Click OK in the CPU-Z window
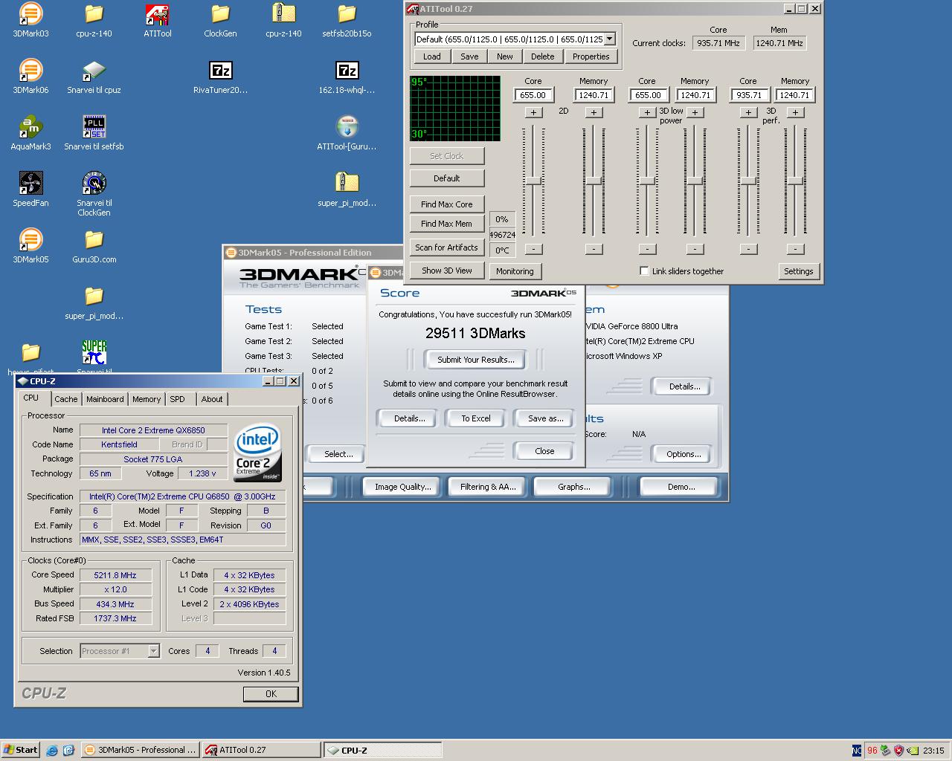The image size is (952, 761). click(x=271, y=693)
